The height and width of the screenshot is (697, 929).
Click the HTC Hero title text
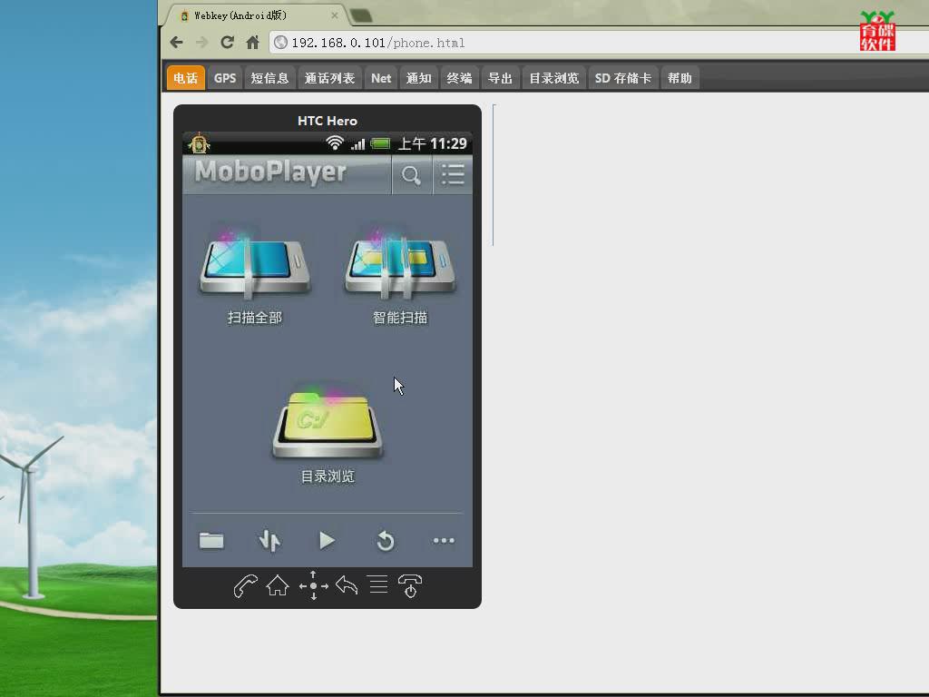click(328, 121)
